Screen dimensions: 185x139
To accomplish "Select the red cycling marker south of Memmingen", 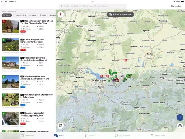I will (x=126, y=60).
